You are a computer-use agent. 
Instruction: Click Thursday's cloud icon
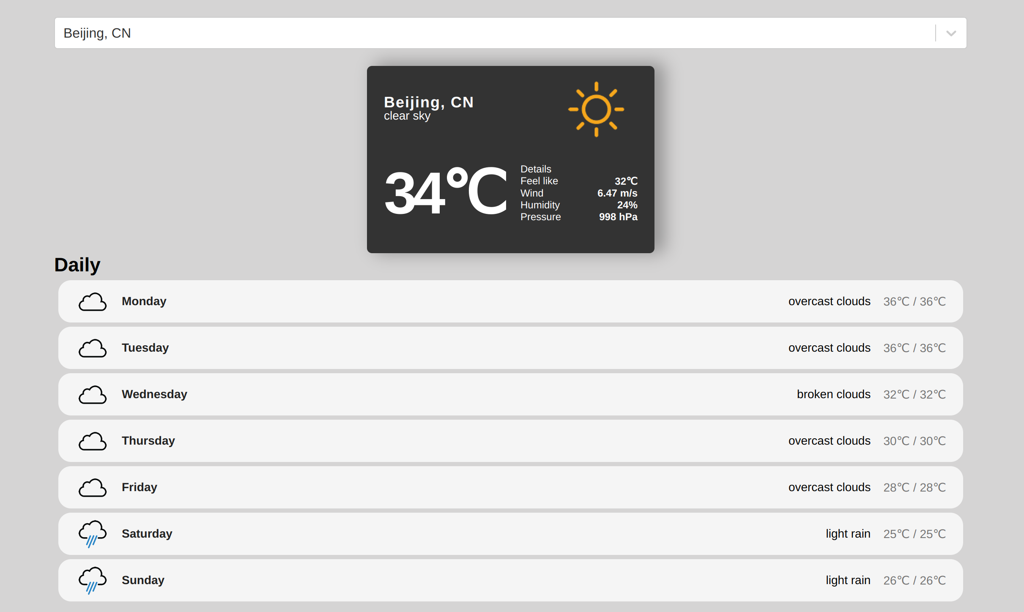point(93,441)
